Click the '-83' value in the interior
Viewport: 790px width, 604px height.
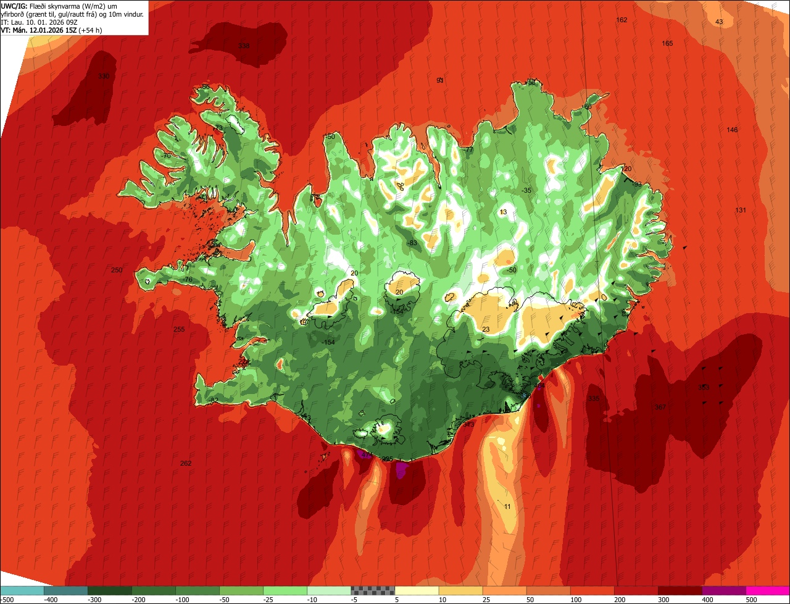point(412,243)
